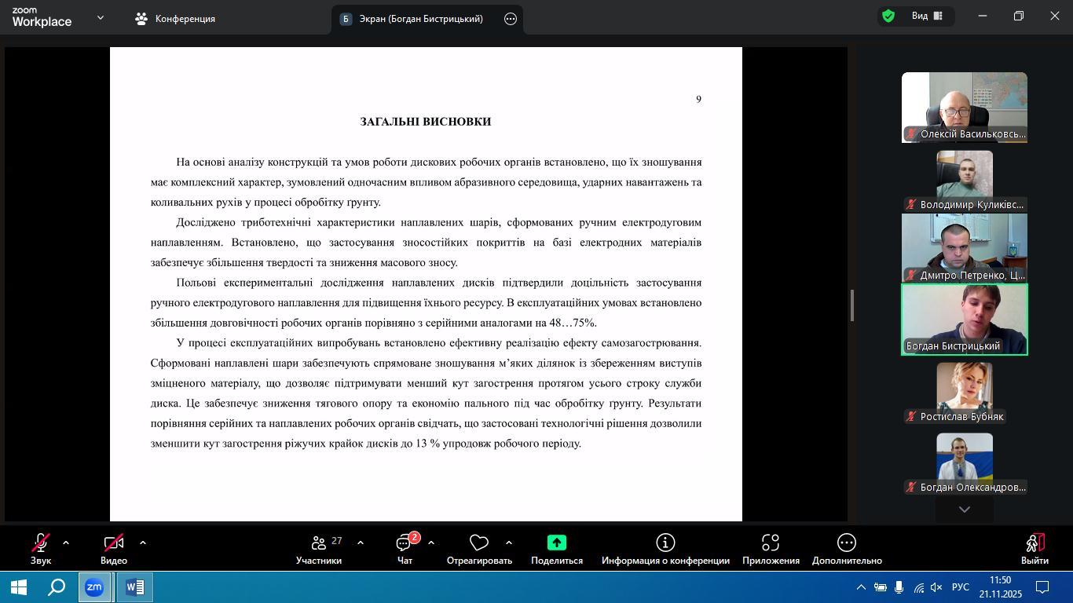Switch to the Конференция tab
1073x603 pixels.
click(x=175, y=19)
